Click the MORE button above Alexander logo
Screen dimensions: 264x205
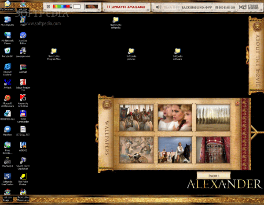click(214, 175)
